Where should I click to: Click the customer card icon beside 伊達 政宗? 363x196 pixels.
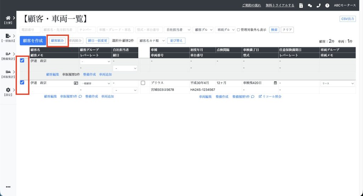(76, 83)
